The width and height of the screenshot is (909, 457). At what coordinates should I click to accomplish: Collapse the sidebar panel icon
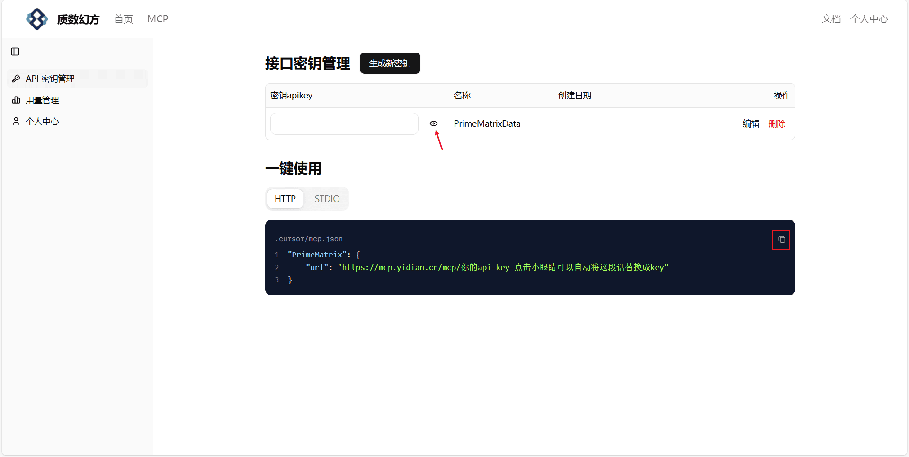click(x=15, y=52)
